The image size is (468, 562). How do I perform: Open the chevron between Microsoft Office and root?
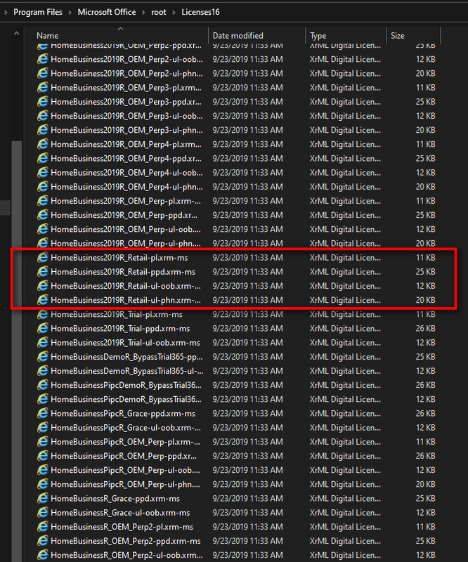[143, 13]
